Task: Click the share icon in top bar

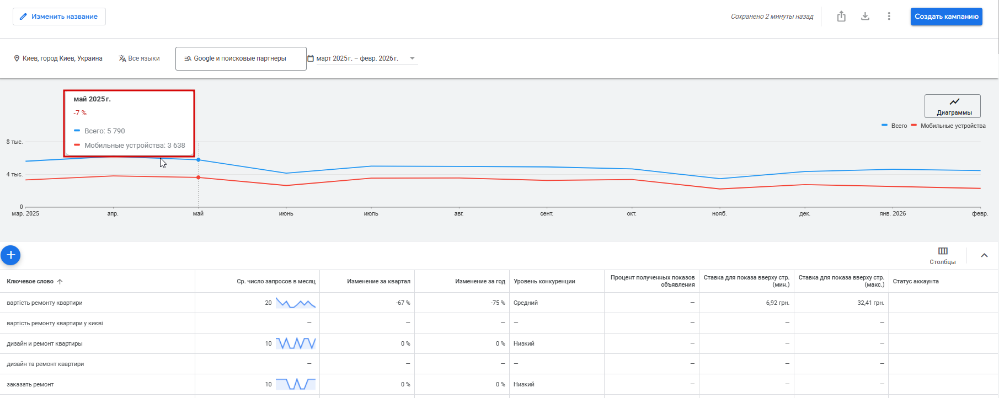Action: (x=841, y=17)
